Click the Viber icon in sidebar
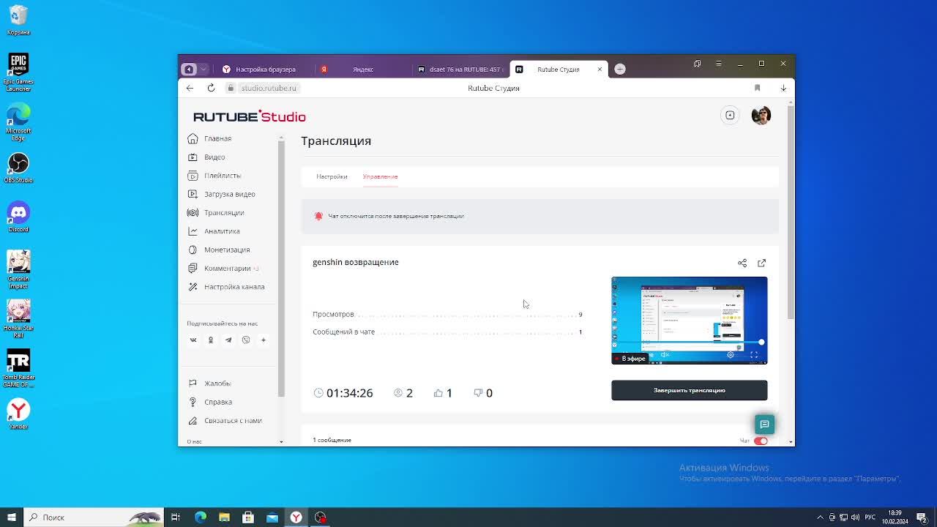Image resolution: width=937 pixels, height=527 pixels. pyautogui.click(x=246, y=340)
